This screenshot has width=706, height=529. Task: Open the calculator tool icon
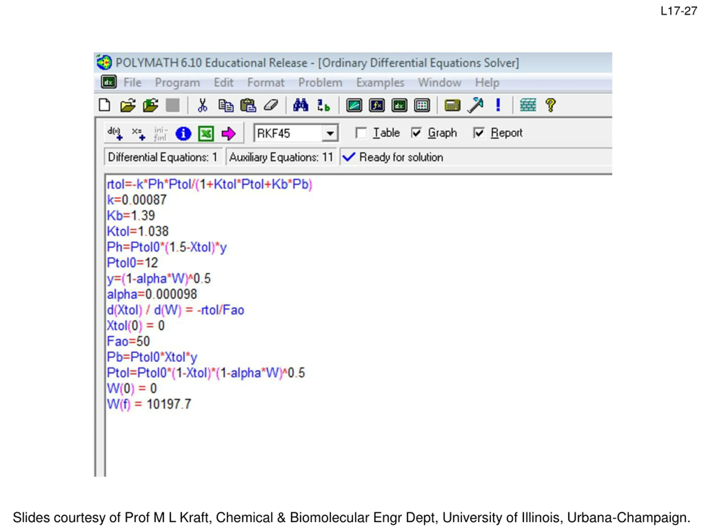(452, 105)
